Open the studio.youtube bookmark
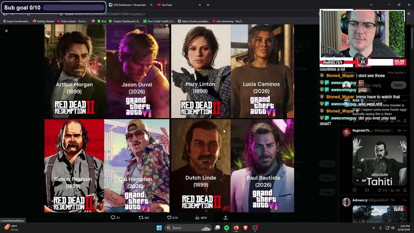Image resolution: width=414 pixels, height=233 pixels. coord(193,21)
